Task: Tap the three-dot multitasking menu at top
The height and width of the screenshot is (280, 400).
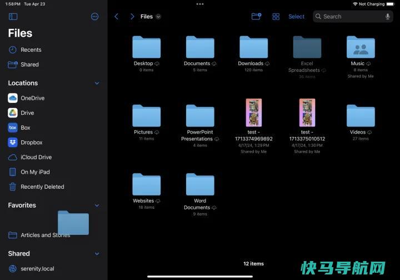Action: (x=200, y=4)
